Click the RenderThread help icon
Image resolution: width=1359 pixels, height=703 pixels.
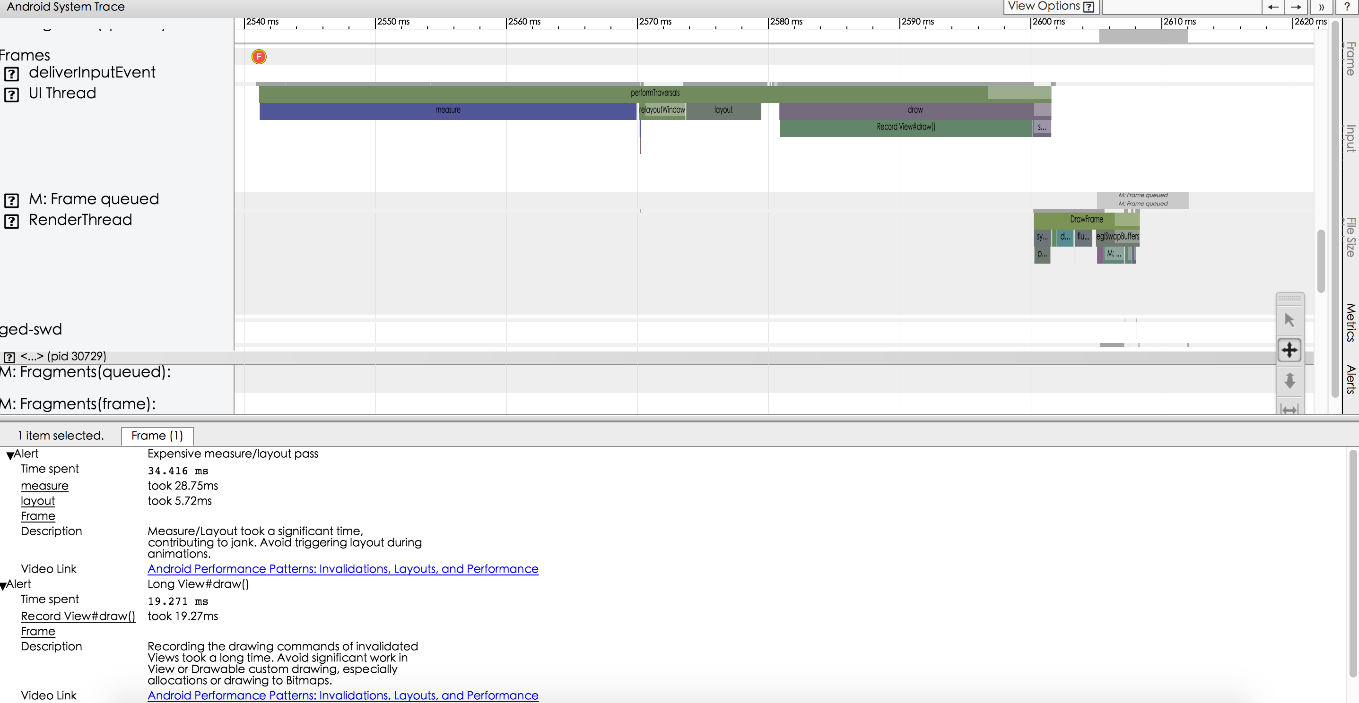tap(12, 221)
